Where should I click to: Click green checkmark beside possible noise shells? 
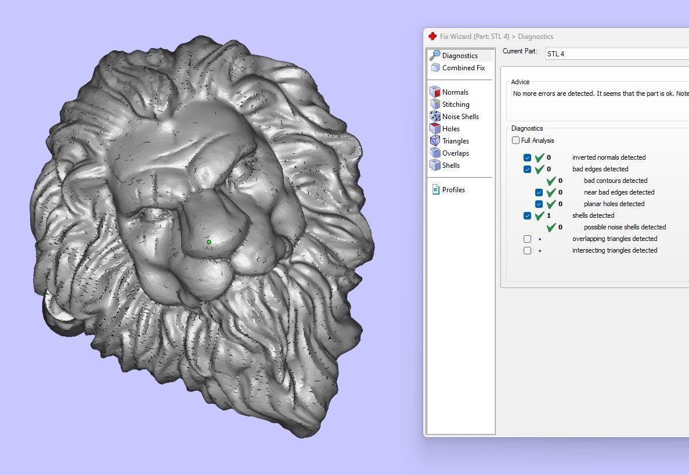[551, 226]
